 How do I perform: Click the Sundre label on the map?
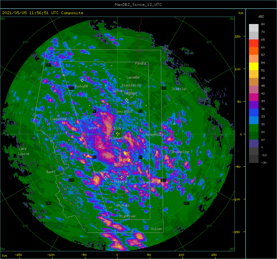[93, 127]
